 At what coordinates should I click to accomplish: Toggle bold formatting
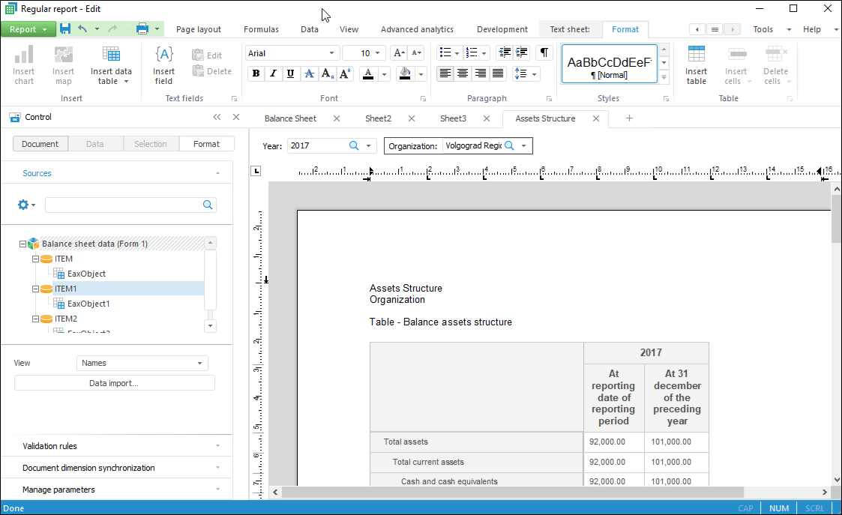click(x=256, y=73)
